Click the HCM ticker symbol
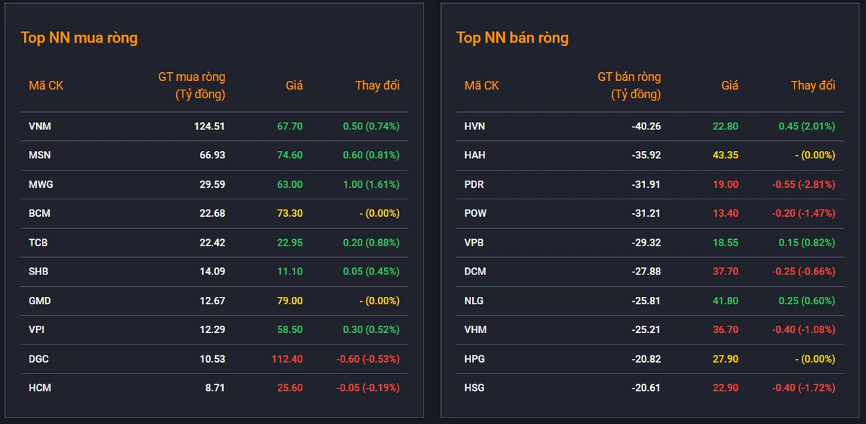This screenshot has height=424, width=866. tap(40, 388)
